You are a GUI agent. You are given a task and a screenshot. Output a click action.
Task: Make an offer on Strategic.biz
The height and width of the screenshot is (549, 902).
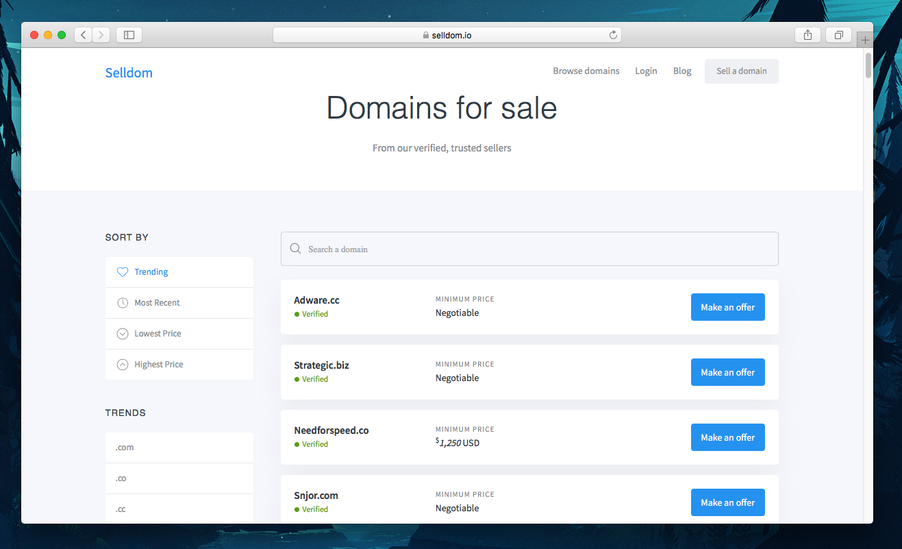coord(728,372)
